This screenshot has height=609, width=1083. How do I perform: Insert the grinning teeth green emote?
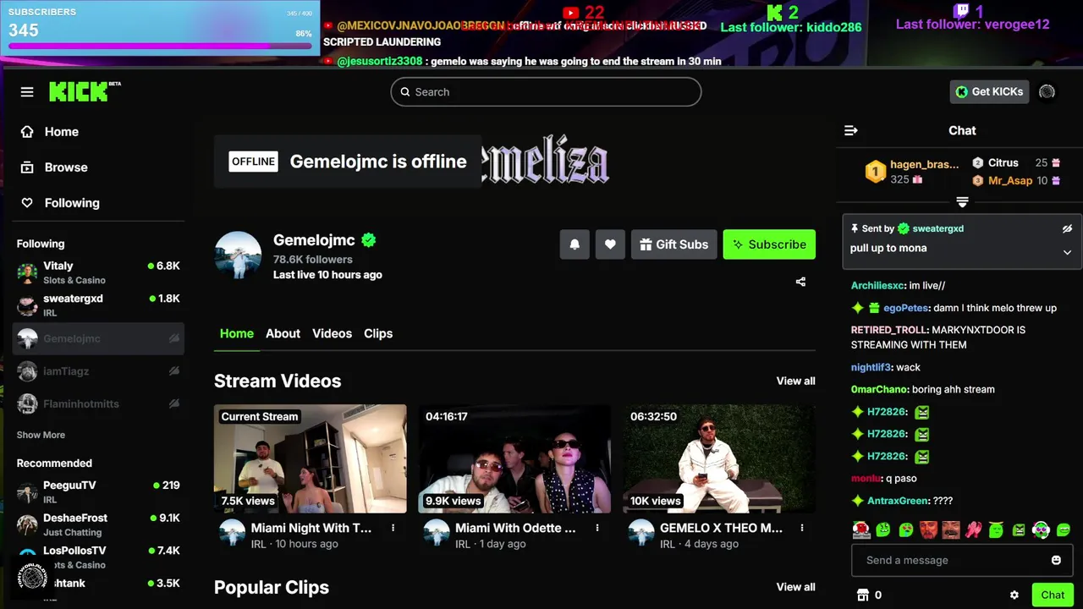tap(1064, 529)
